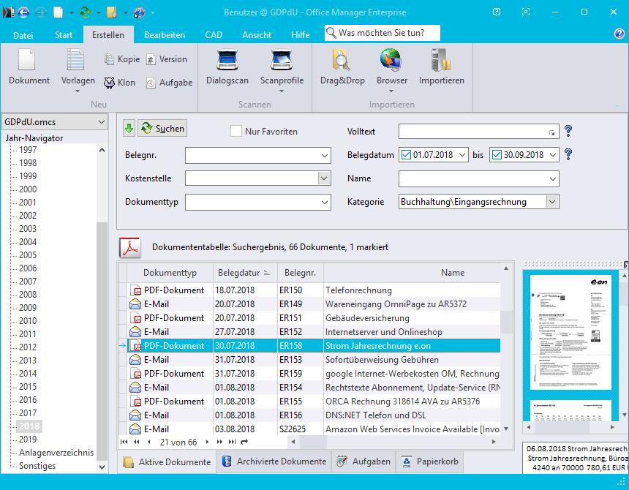The width and height of the screenshot is (629, 490).
Task: Open the Browser import tool
Action: click(x=391, y=61)
